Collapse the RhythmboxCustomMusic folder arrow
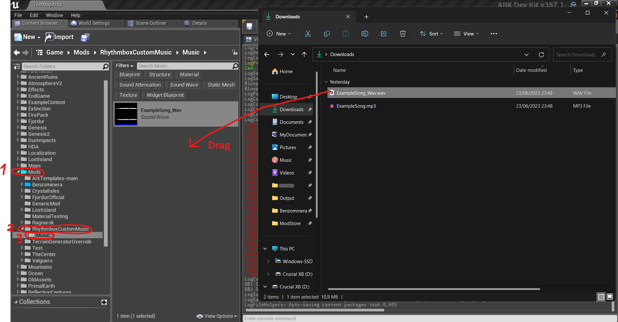Viewport: 618px width, 322px height. (22, 229)
